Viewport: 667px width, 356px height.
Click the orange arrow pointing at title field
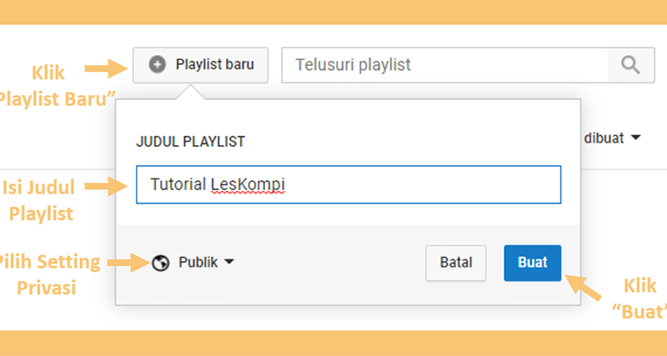click(107, 186)
